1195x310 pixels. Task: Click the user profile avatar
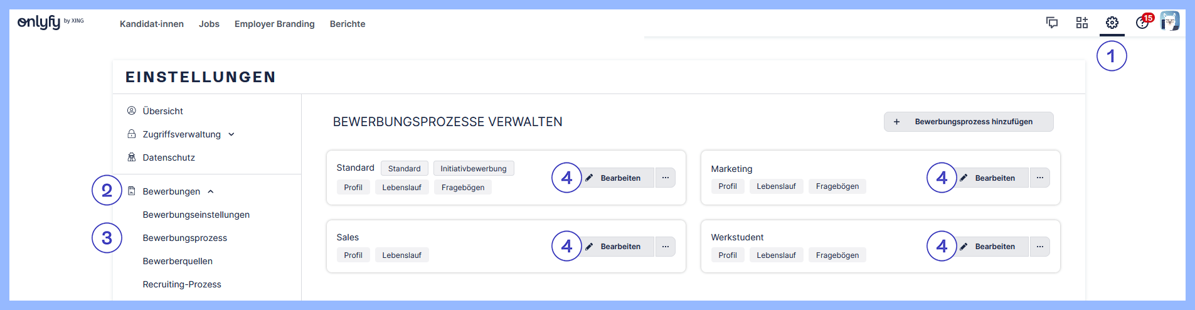point(1169,21)
